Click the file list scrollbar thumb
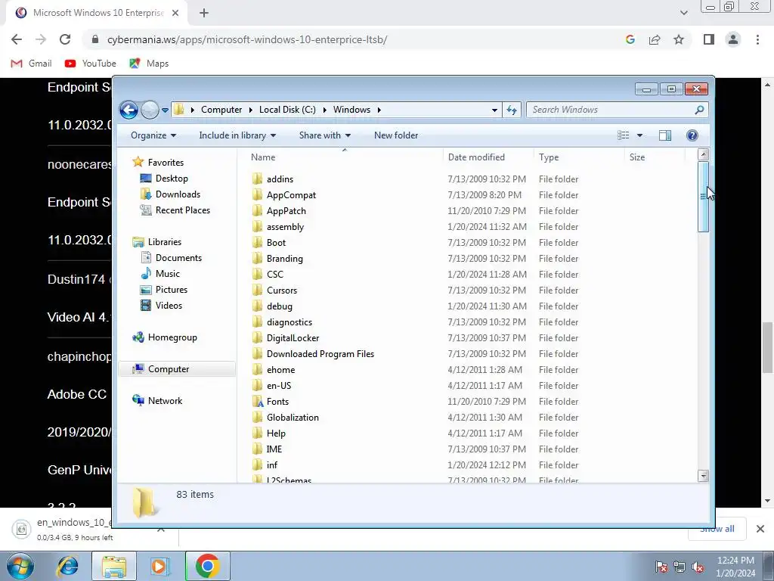 click(704, 197)
